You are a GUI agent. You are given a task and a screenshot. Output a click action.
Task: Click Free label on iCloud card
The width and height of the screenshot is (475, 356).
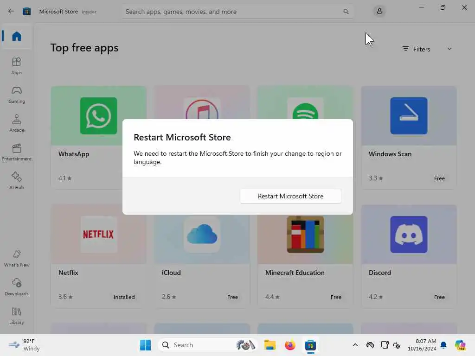(232, 297)
